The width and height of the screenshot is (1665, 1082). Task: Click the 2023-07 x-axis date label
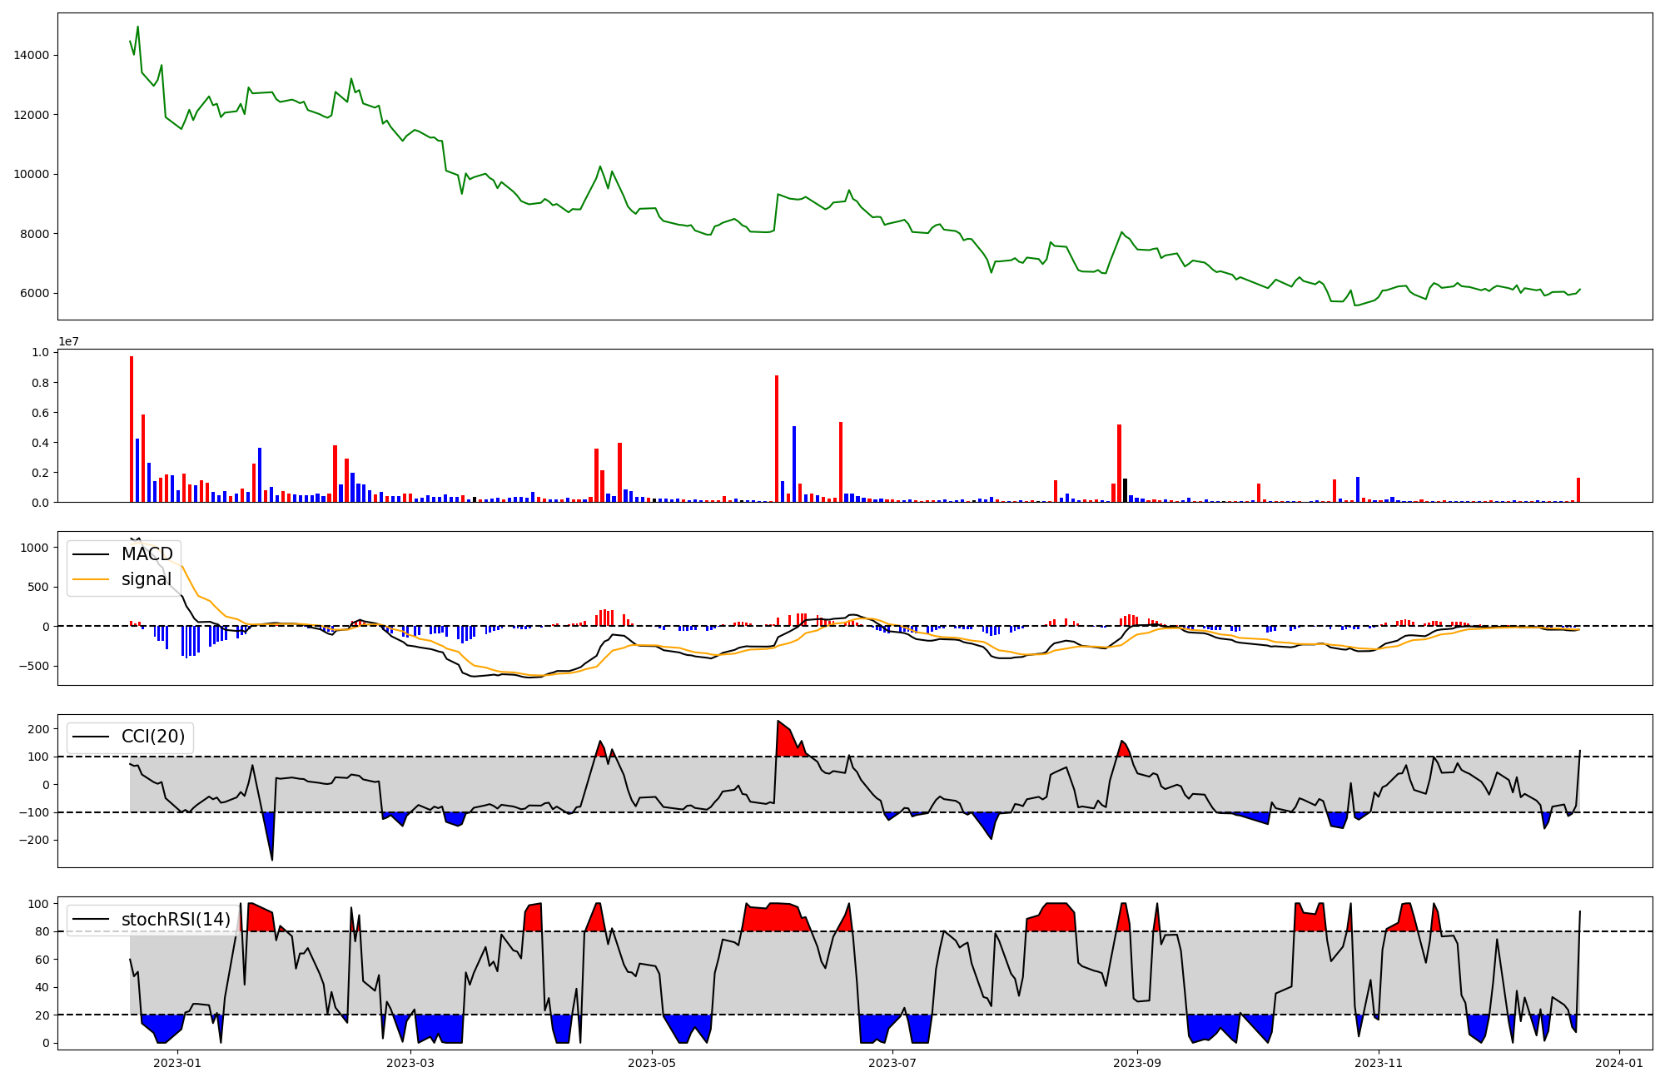click(892, 1063)
